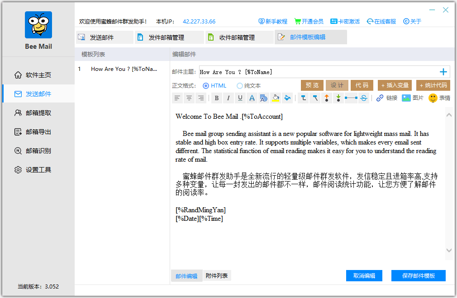The width and height of the screenshot is (457, 298).
Task: Select HTML body format
Action: 215,86
